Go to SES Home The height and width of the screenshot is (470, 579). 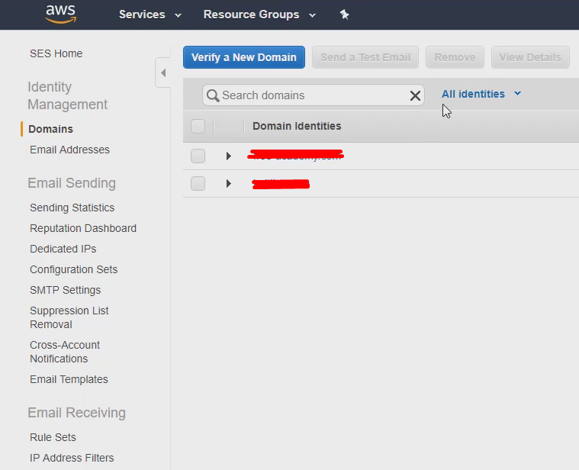click(x=56, y=53)
